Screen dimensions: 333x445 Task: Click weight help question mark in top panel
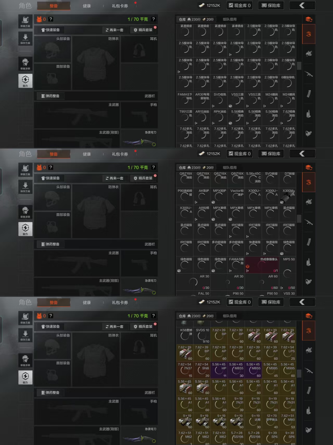(x=153, y=19)
